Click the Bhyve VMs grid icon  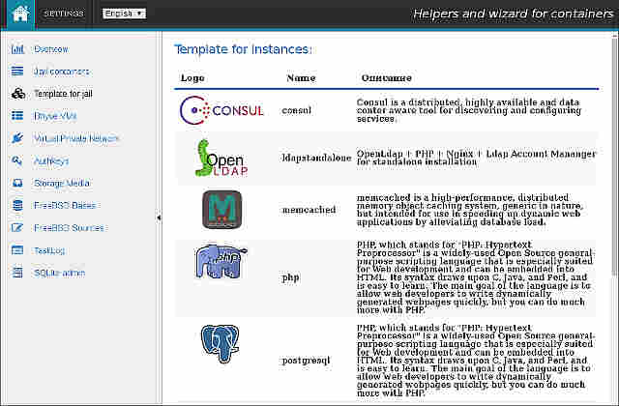17,116
